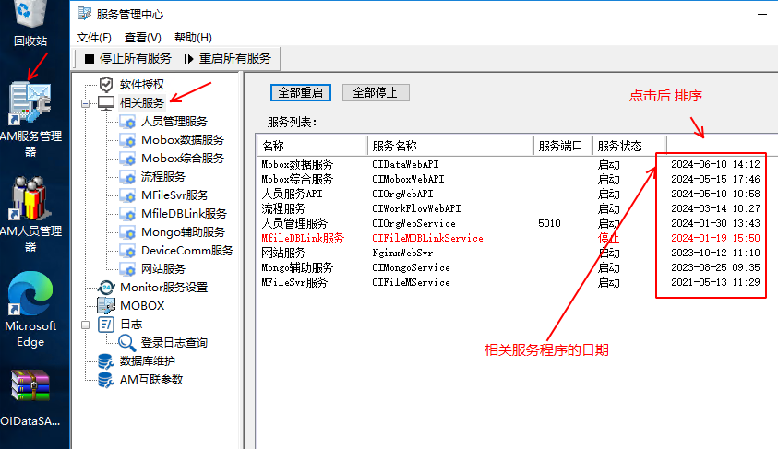Launch Microsoft Edge from desktop
Image resolution: width=778 pixels, height=449 pixels.
click(30, 297)
